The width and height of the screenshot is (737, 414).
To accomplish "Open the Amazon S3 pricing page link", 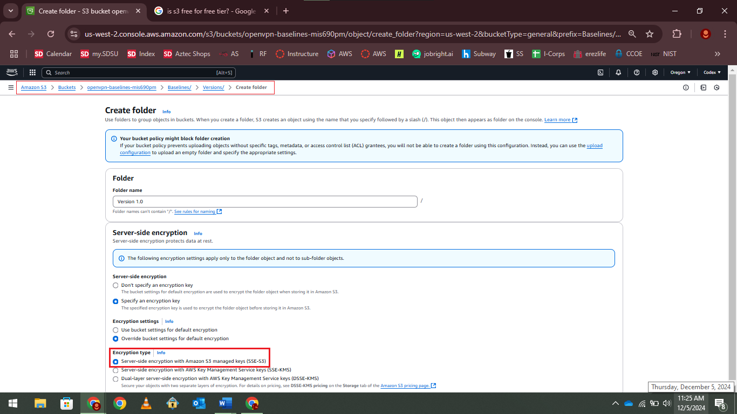I will click(408, 385).
